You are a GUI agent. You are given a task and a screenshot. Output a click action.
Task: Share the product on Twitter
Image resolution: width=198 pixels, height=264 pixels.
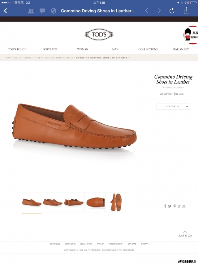coord(170,206)
